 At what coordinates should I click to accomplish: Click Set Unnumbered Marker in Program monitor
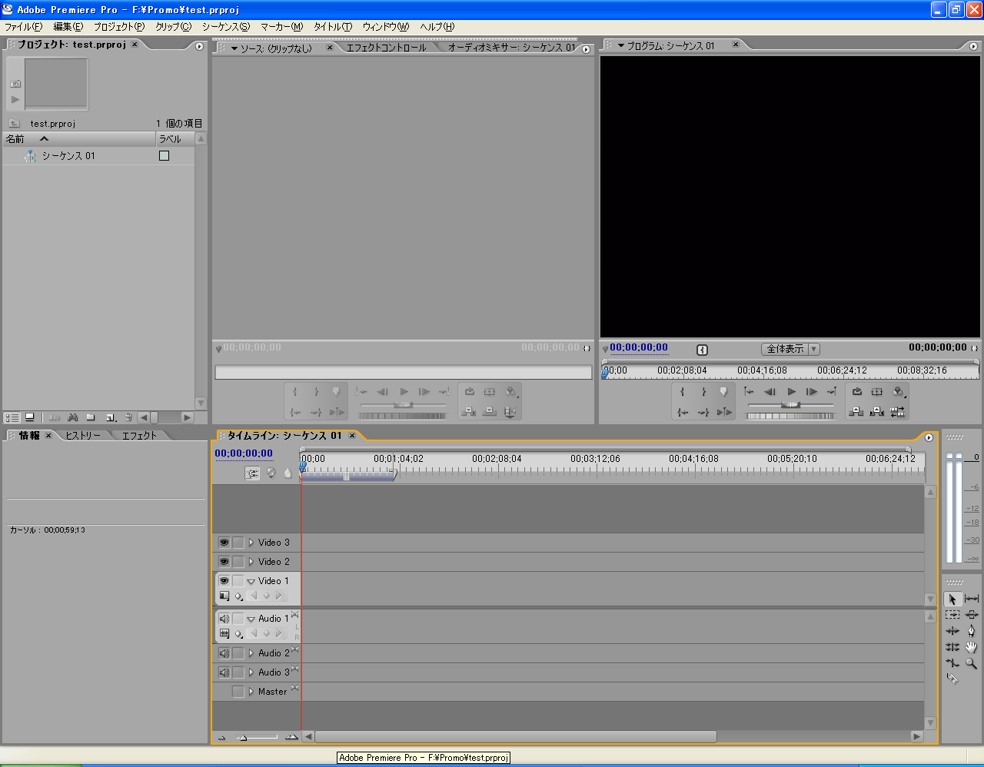(723, 392)
